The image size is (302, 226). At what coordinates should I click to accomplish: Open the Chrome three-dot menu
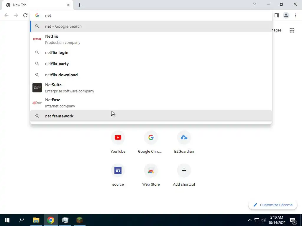[296, 15]
